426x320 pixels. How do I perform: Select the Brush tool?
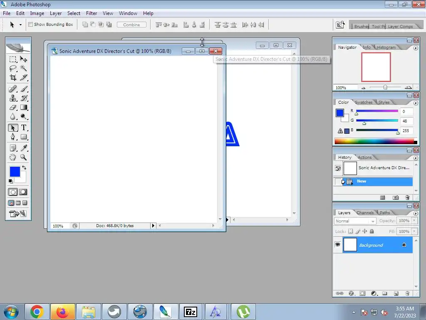coord(24,89)
